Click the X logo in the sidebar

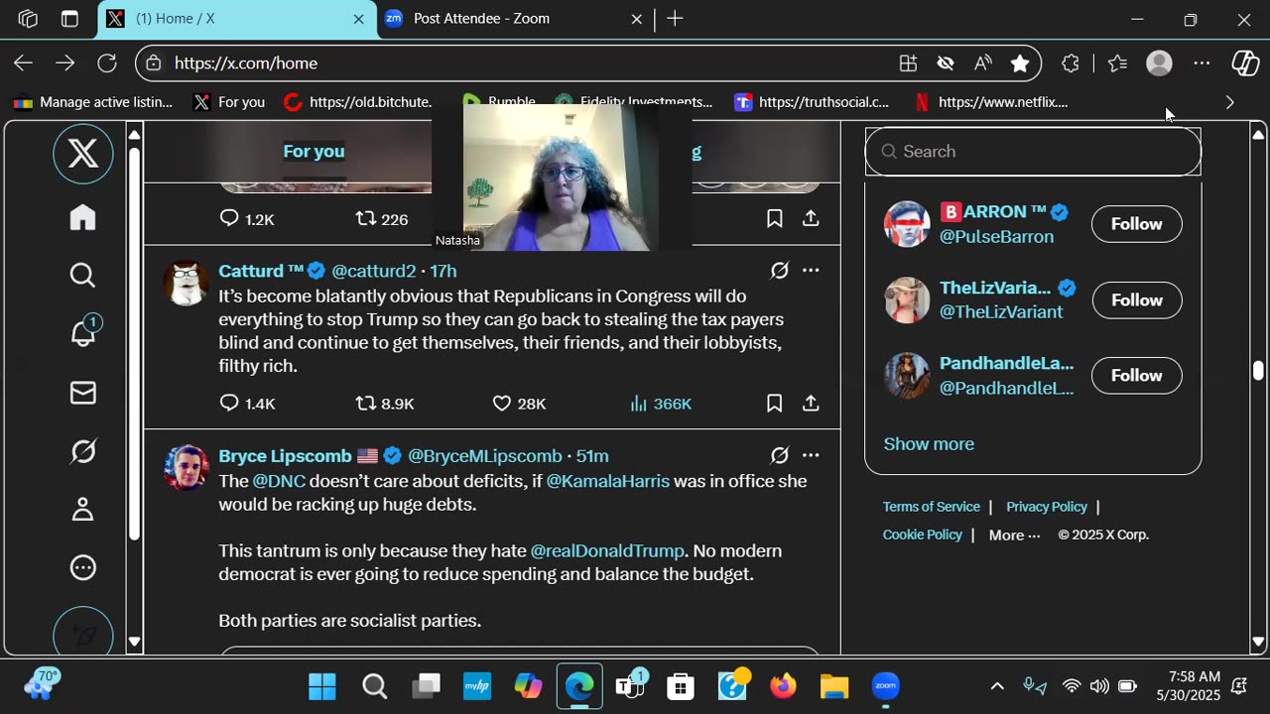point(83,154)
